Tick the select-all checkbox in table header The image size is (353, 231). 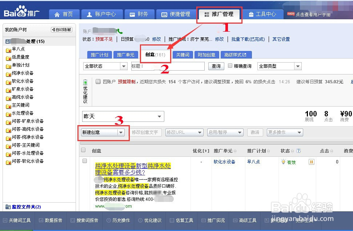[83, 150]
